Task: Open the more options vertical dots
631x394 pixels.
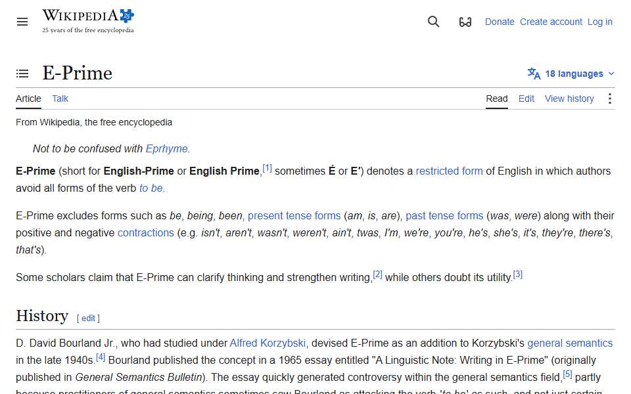Action: tap(610, 98)
